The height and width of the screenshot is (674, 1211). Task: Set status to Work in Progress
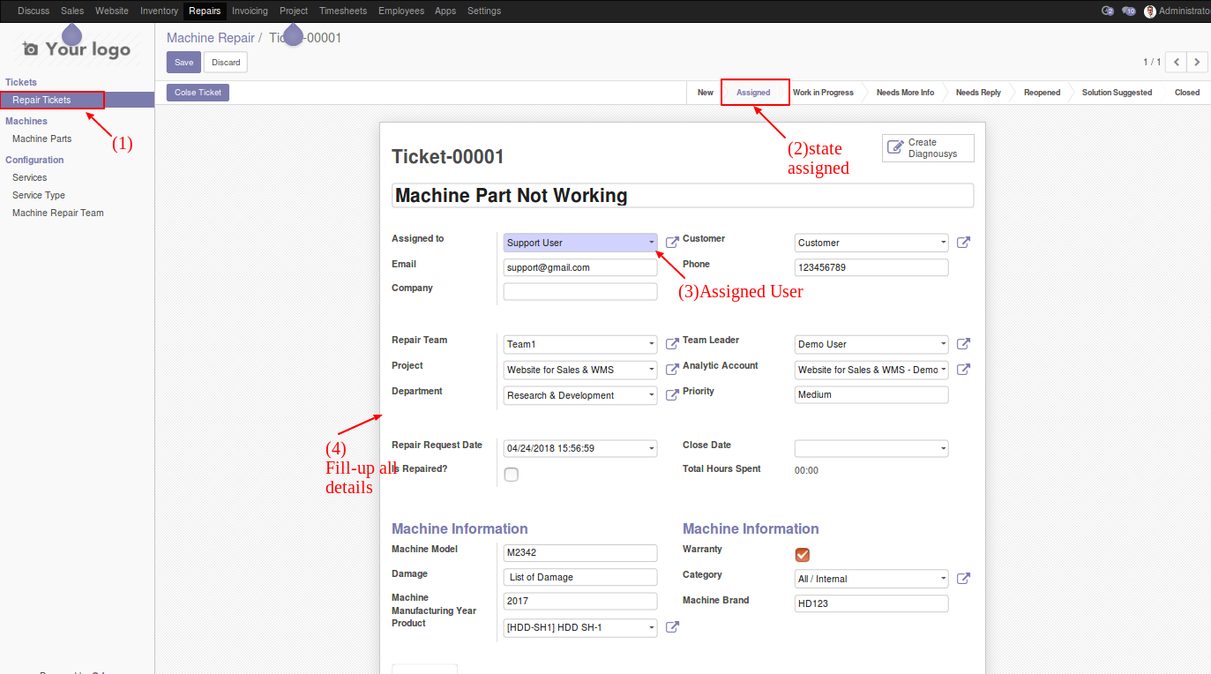pos(823,93)
